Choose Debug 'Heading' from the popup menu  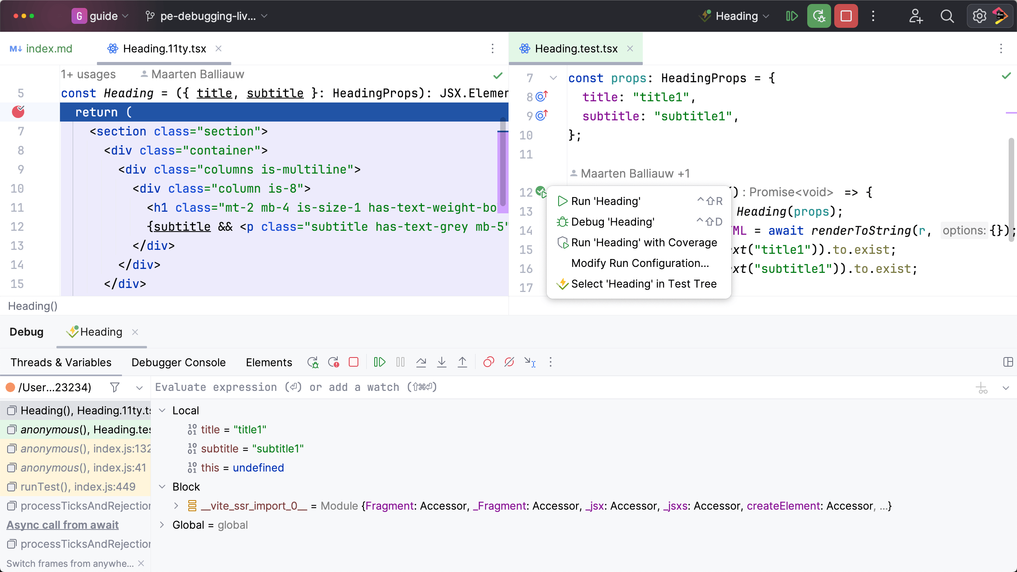(613, 222)
